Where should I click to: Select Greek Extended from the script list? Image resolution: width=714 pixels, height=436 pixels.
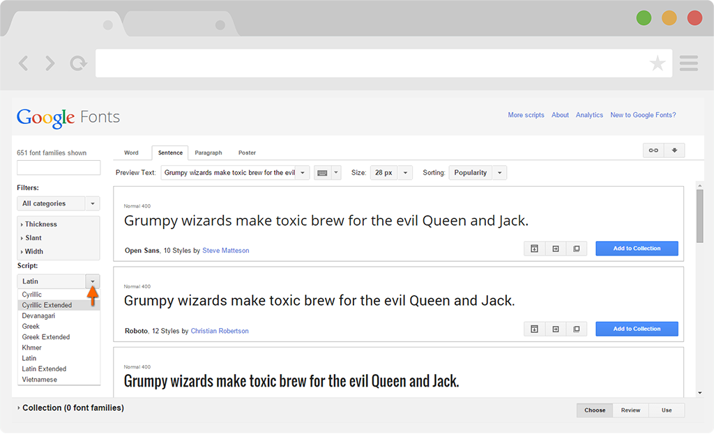[59, 337]
